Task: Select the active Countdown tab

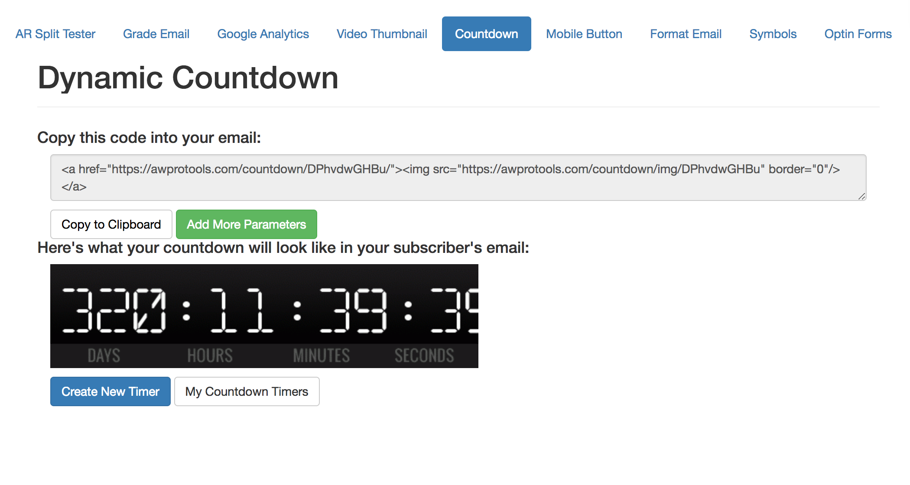Action: point(487,34)
